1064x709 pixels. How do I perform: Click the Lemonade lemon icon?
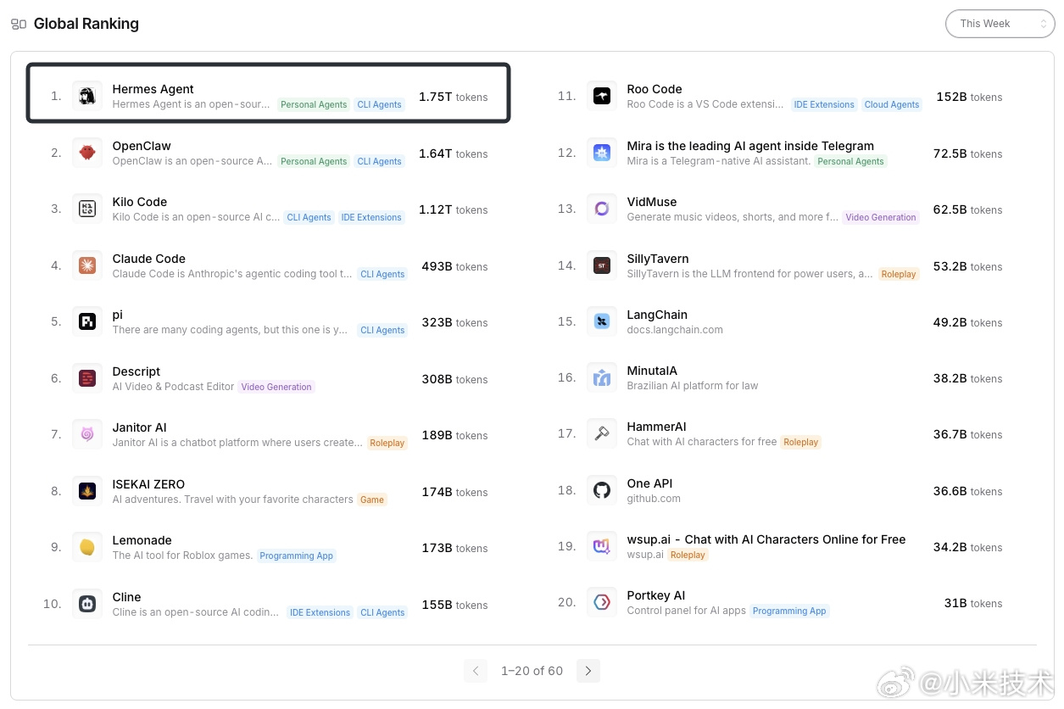87,547
